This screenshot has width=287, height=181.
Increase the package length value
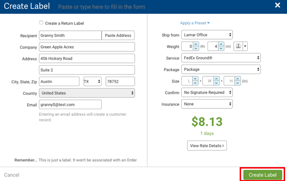[x=195, y=79]
